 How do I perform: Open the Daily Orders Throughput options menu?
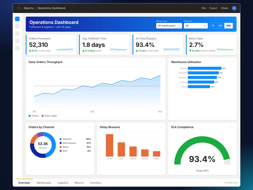(x=161, y=62)
